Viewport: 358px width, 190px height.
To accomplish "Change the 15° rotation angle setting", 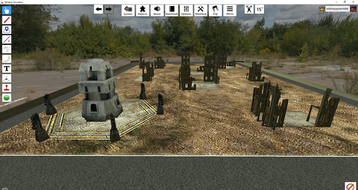I will (x=260, y=9).
